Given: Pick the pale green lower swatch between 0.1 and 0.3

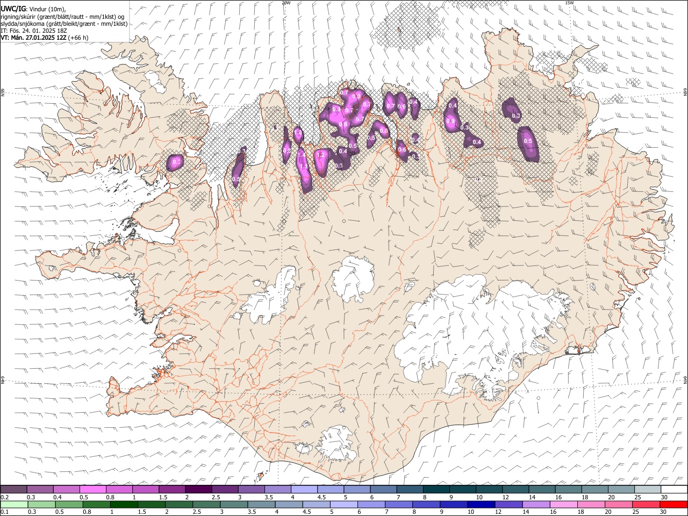Looking at the screenshot, I should pyautogui.click(x=14, y=505).
